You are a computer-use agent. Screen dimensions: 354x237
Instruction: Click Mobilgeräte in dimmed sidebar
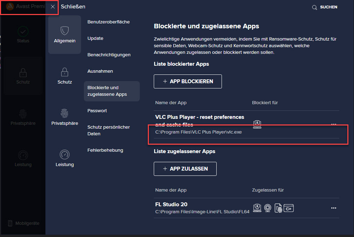[24, 223]
